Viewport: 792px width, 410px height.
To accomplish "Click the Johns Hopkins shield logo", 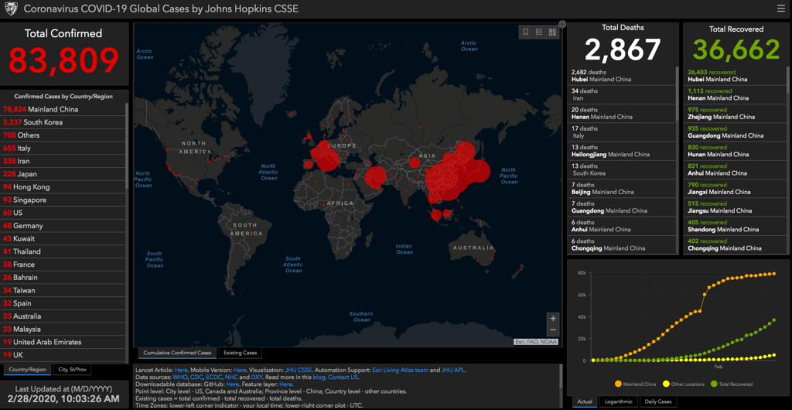I will coord(11,9).
